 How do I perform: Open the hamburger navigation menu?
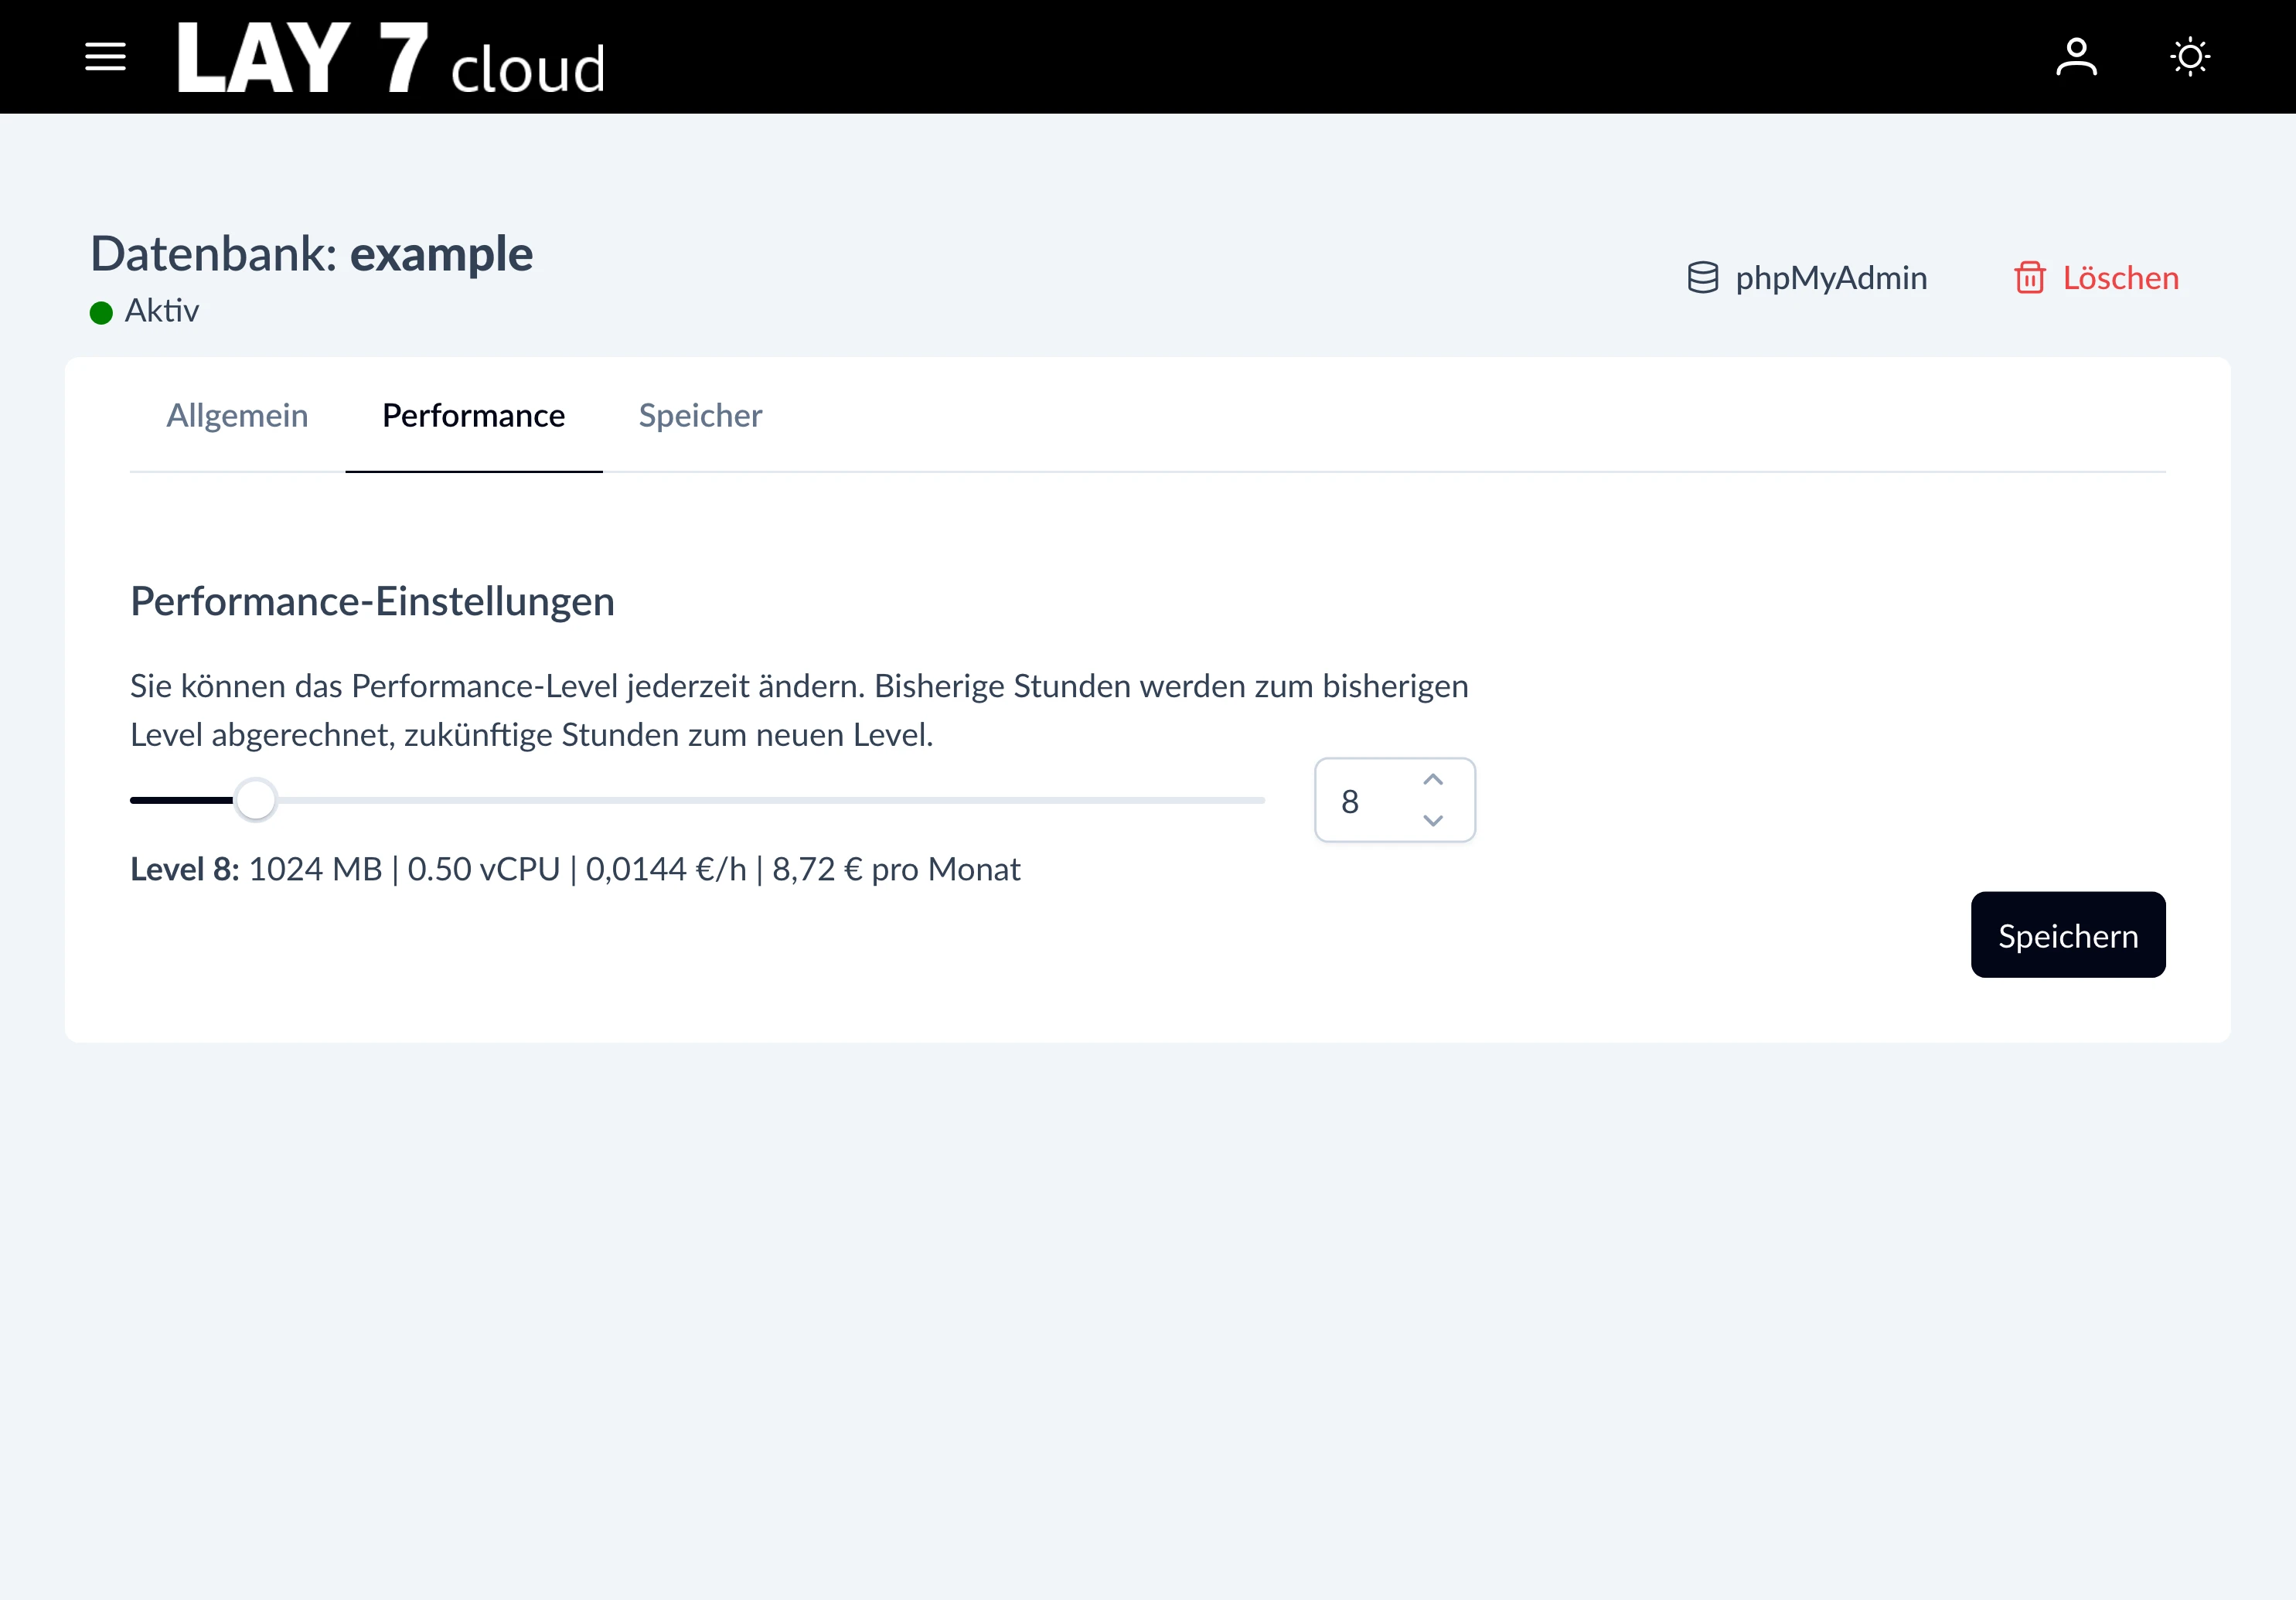105,57
